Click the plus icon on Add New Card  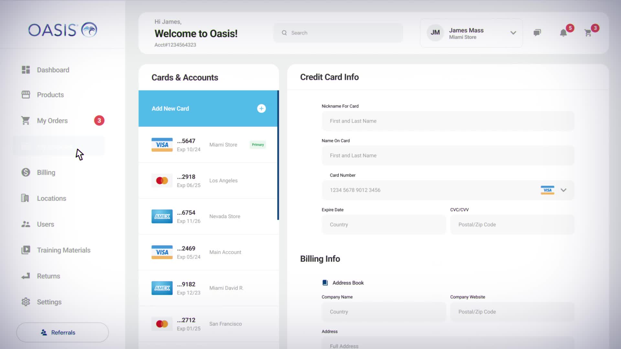point(261,109)
